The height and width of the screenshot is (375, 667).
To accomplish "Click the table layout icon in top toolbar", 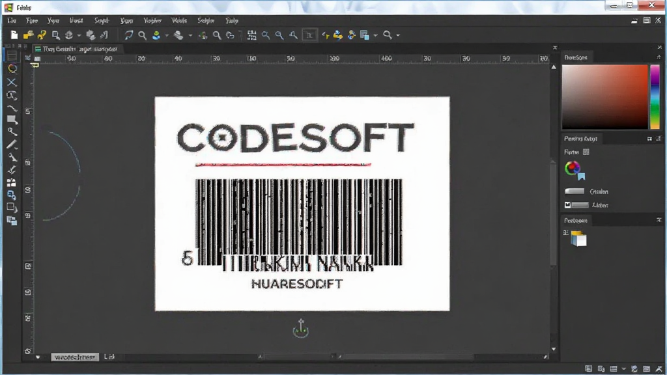I will click(x=365, y=35).
